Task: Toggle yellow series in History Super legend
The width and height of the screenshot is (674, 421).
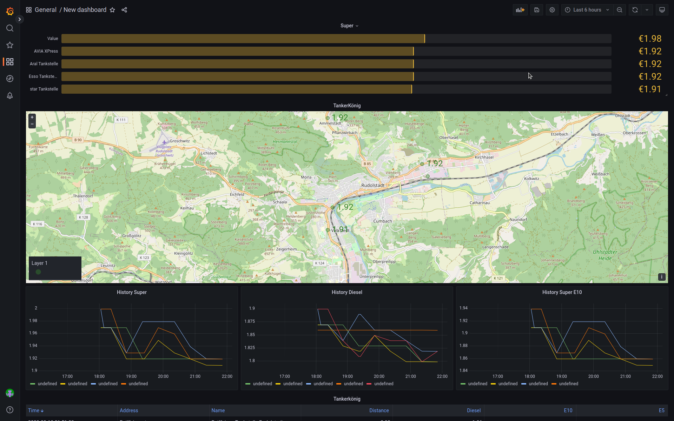Action: click(x=74, y=384)
